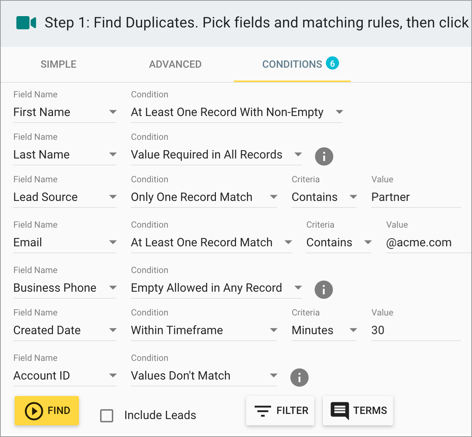Click the @acme.com value field
The height and width of the screenshot is (437, 472).
(429, 242)
